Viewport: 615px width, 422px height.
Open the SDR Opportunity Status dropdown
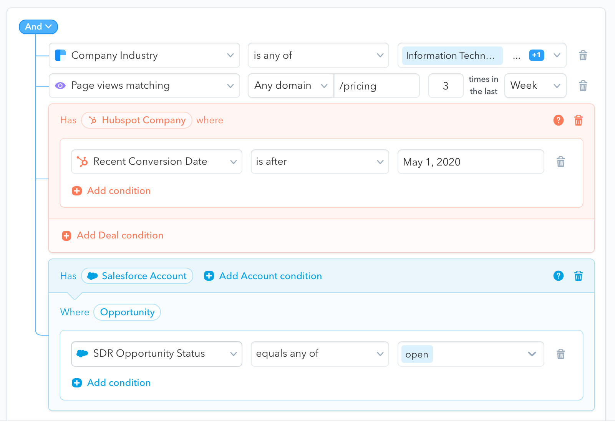157,354
